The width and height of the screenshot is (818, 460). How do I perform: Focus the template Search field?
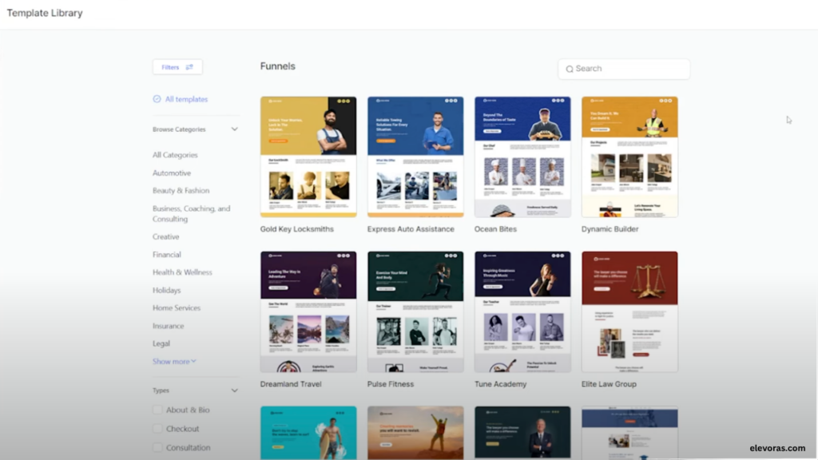tap(624, 69)
